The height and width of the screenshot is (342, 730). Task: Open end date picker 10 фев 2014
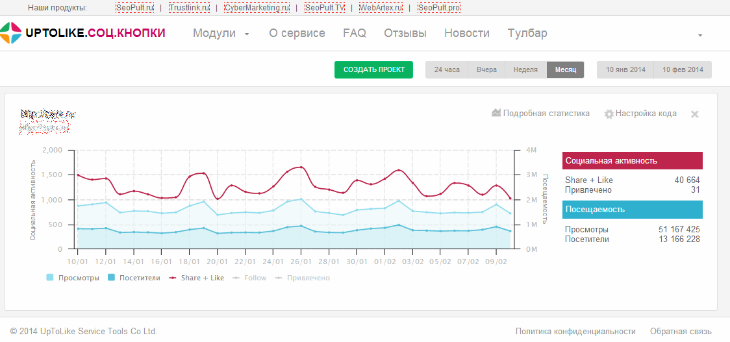[683, 69]
